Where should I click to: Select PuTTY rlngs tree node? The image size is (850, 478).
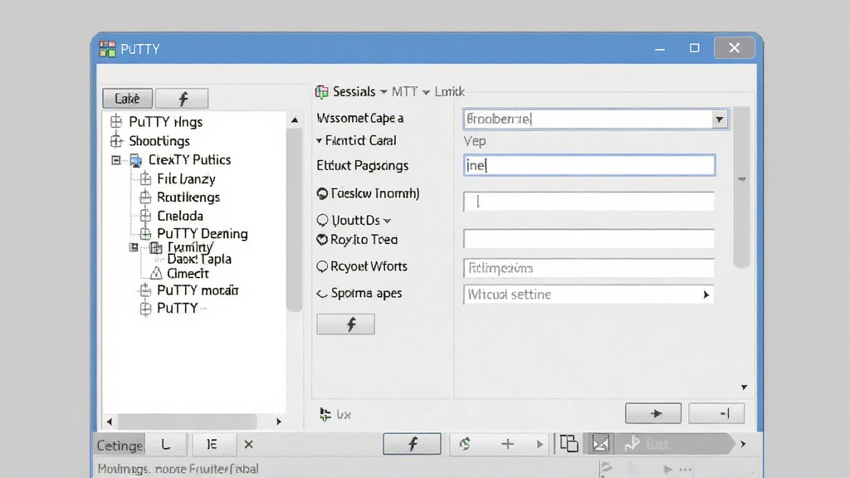tap(165, 121)
